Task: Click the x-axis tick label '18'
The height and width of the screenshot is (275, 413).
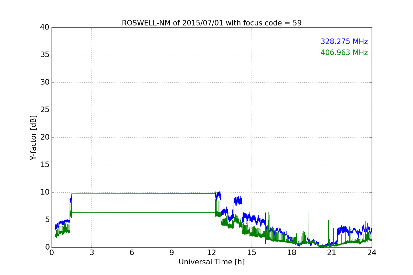Action: (x=292, y=253)
